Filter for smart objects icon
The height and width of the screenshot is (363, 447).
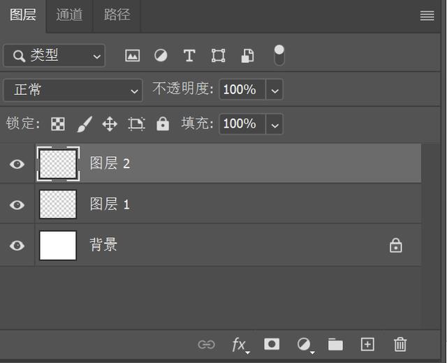[247, 55]
